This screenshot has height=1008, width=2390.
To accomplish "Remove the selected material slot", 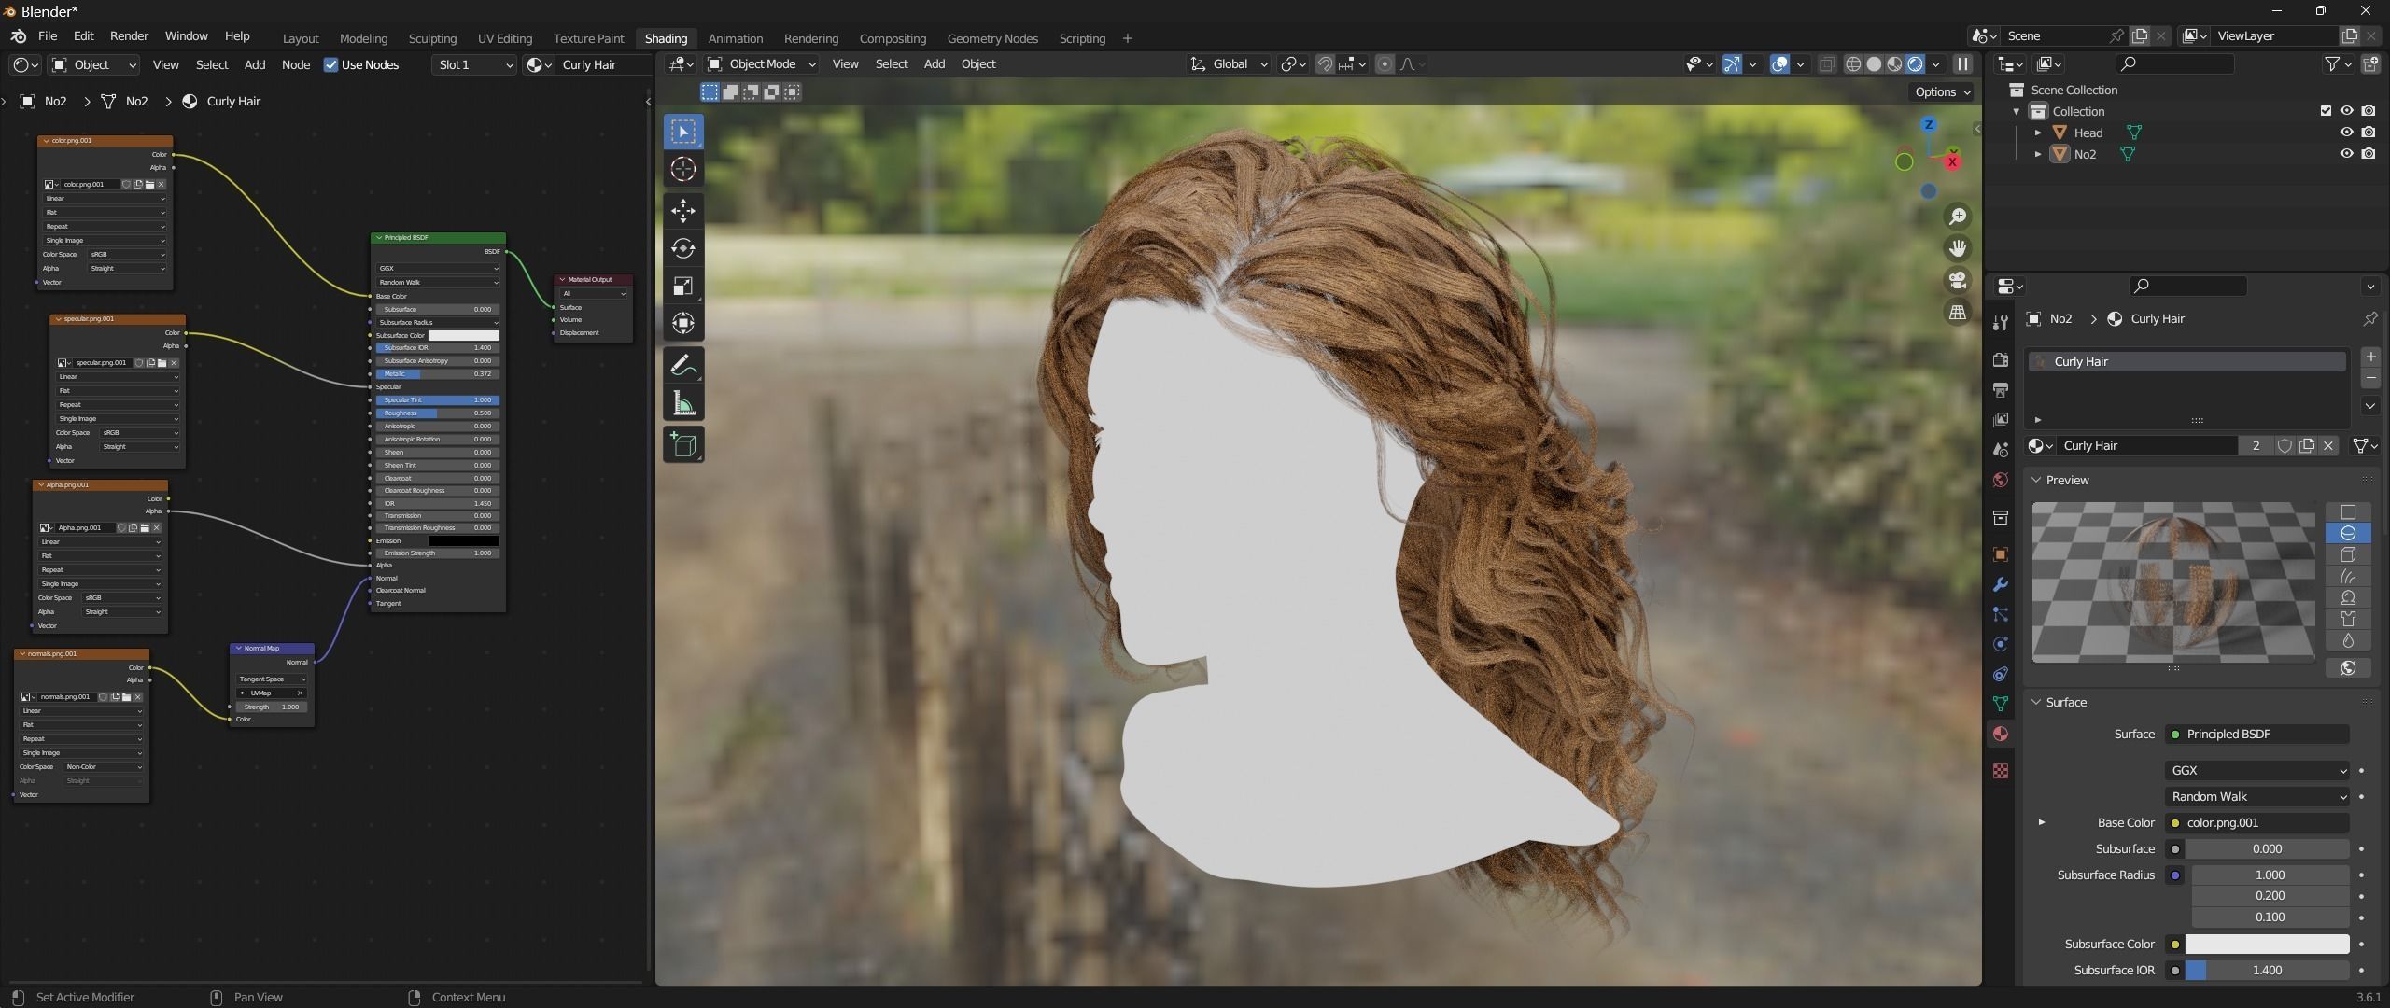I will [x=2370, y=378].
